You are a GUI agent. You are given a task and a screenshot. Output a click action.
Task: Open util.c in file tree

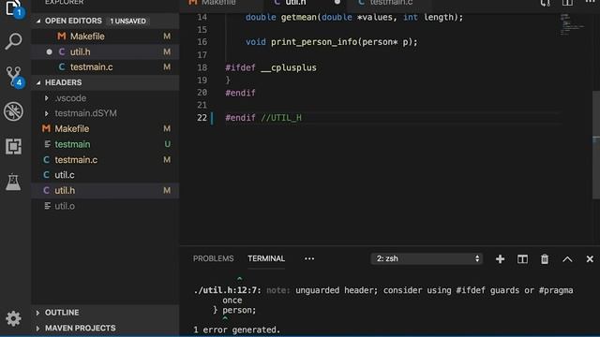point(105,175)
